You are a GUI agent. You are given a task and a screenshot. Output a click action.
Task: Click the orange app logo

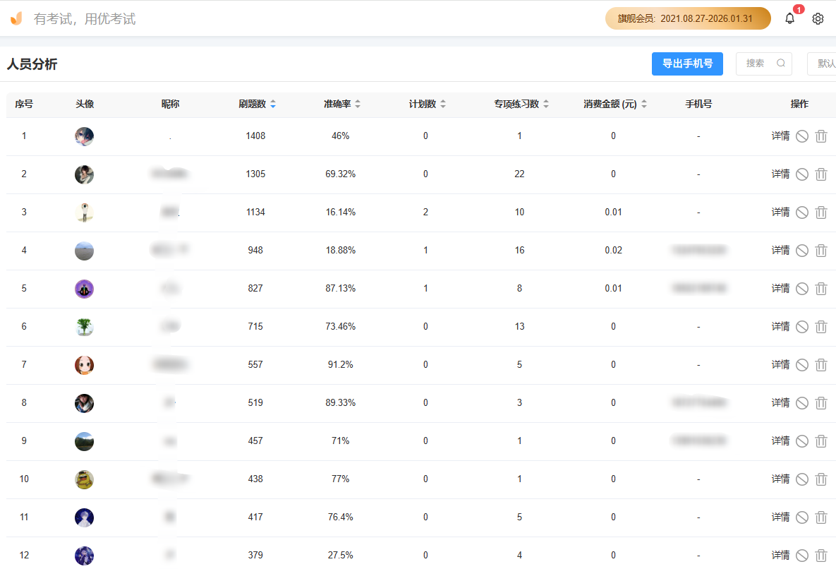click(x=16, y=18)
